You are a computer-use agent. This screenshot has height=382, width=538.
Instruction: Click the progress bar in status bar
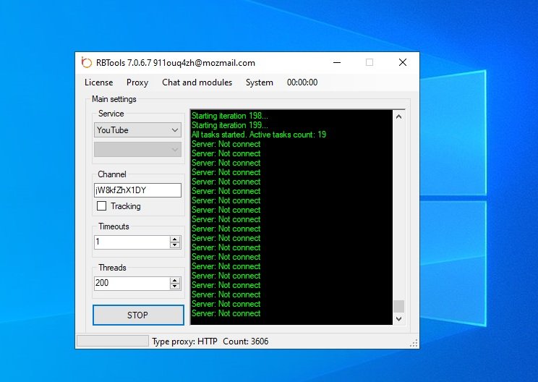pos(112,341)
